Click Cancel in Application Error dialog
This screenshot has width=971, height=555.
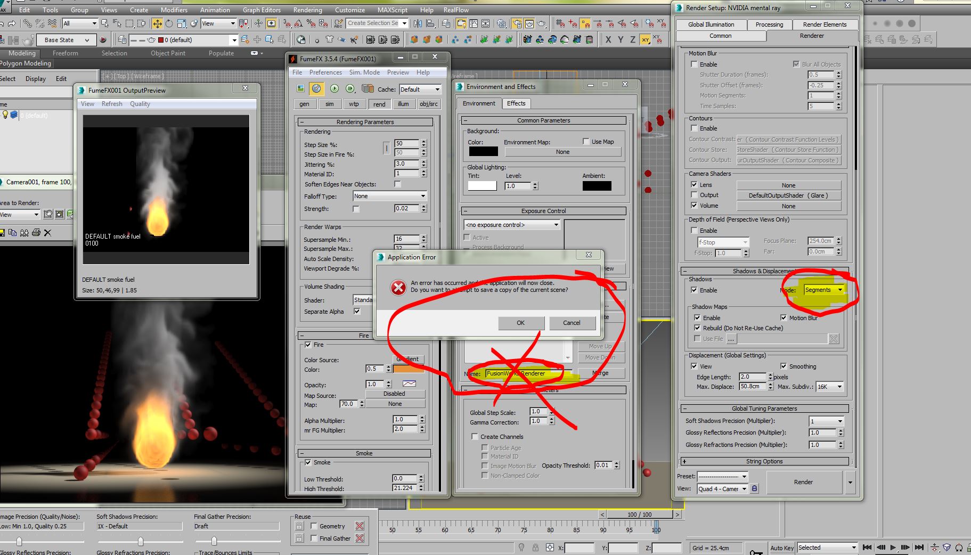572,323
